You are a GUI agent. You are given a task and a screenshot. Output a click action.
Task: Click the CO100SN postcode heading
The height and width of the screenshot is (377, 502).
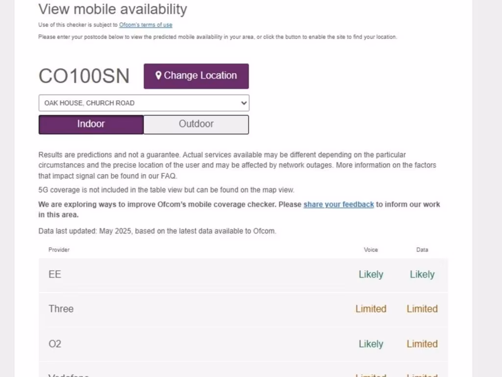pyautogui.click(x=84, y=76)
